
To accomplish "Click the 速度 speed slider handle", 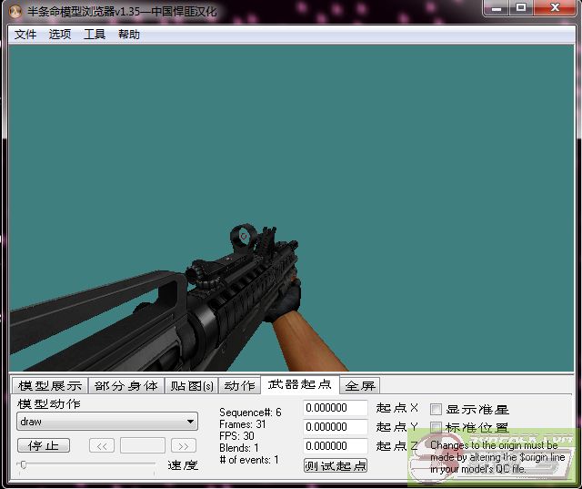I will point(24,464).
